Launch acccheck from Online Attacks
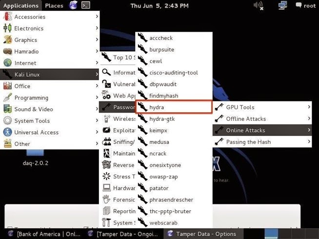This screenshot has width=319, height=239. [174, 38]
